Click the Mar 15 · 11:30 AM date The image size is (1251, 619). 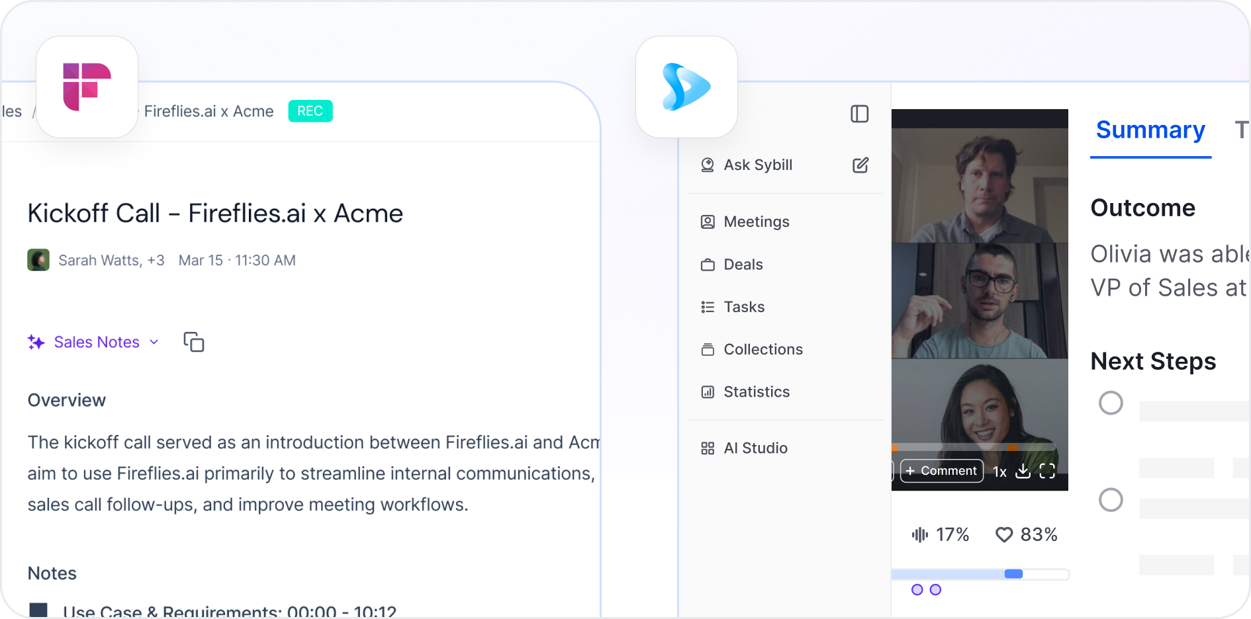click(x=237, y=261)
